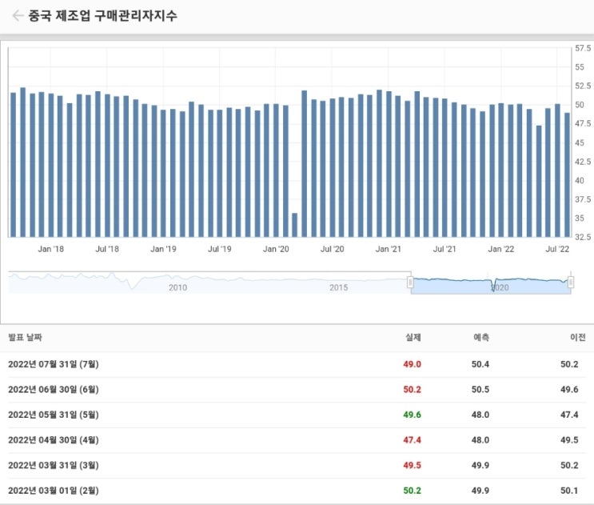
Task: Click the Jul '18 axis label
Action: pyautogui.click(x=107, y=249)
